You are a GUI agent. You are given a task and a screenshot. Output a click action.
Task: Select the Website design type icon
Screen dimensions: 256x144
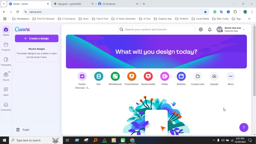point(181,76)
